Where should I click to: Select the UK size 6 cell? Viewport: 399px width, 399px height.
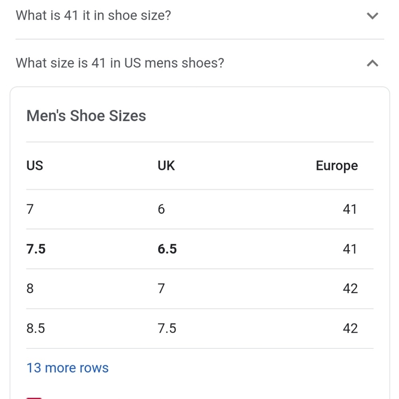point(161,209)
